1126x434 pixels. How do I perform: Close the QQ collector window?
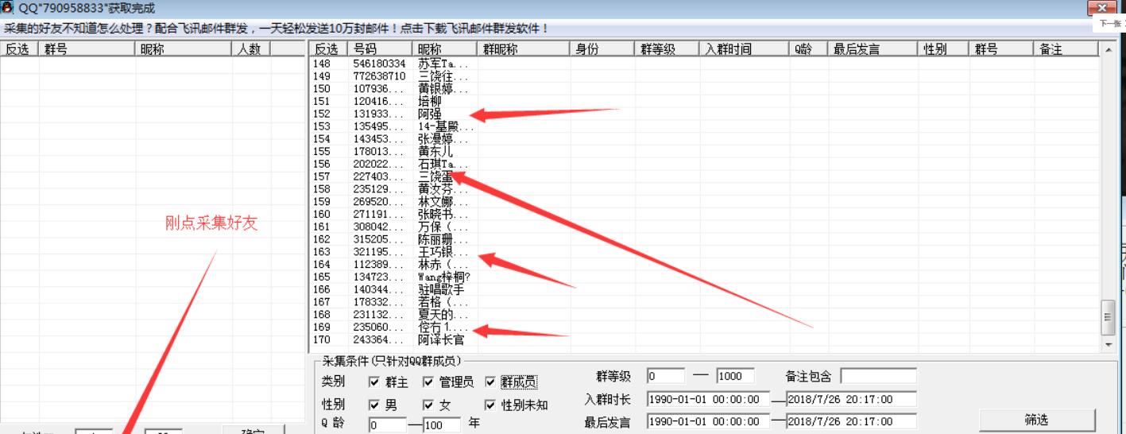tap(1101, 7)
